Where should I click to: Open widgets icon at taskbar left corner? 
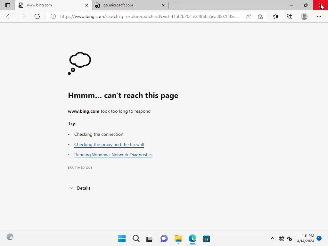[x=10, y=237]
